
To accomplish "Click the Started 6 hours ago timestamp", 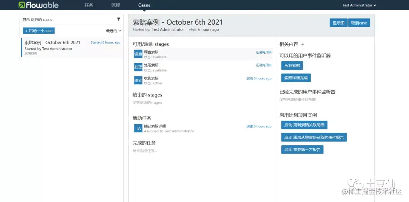I will 105,42.
